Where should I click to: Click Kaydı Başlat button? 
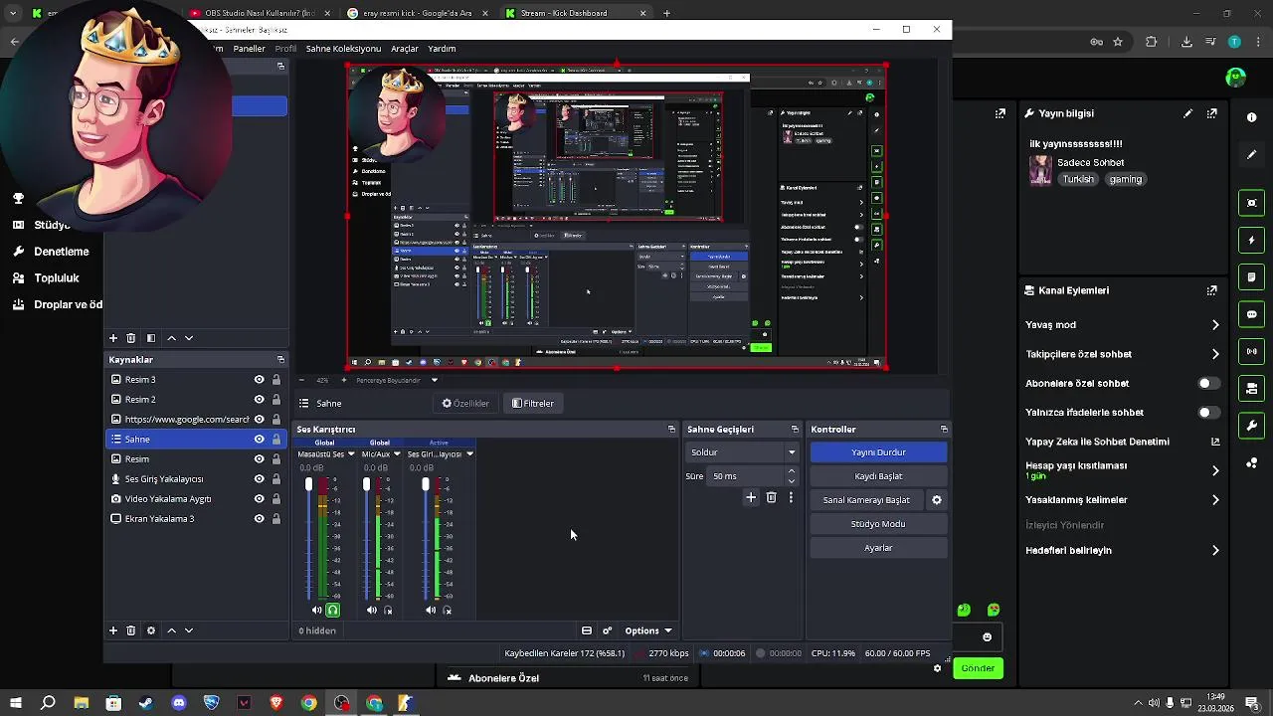coord(878,476)
